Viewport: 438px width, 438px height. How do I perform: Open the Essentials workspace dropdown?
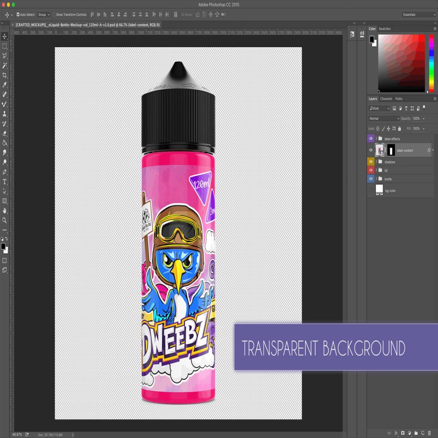click(419, 15)
